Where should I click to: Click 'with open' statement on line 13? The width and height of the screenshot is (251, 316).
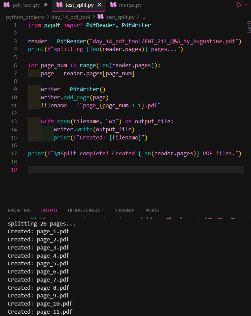56,122
